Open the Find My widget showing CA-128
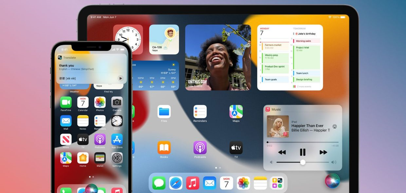This screenshot has width=406, height=193. click(164, 39)
